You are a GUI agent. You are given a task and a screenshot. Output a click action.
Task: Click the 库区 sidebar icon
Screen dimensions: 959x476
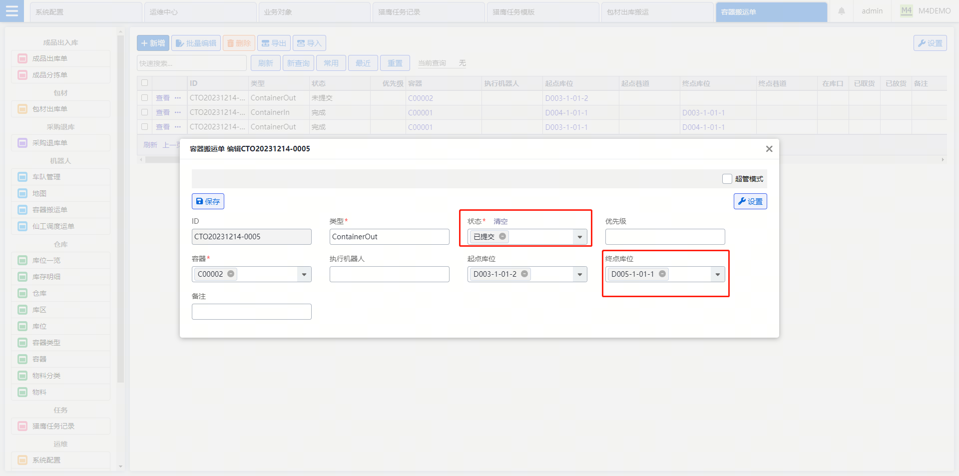tap(22, 310)
